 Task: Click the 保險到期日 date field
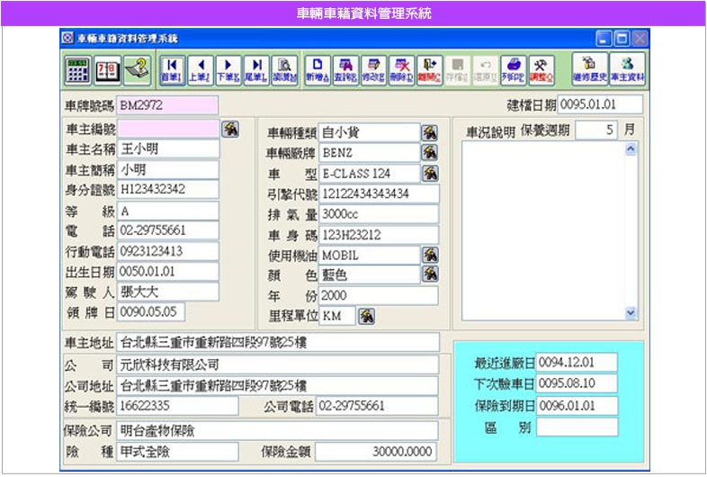click(x=577, y=405)
